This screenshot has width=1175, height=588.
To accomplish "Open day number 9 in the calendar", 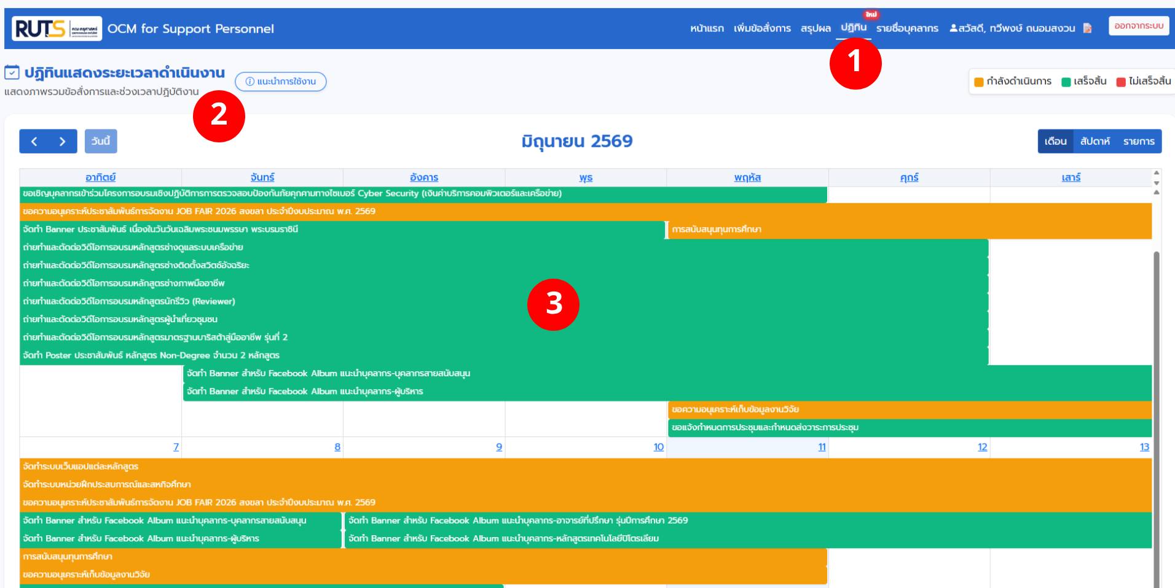I will pos(499,447).
